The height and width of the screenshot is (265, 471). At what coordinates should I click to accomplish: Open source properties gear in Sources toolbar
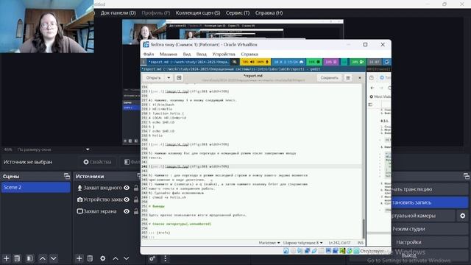point(103,258)
